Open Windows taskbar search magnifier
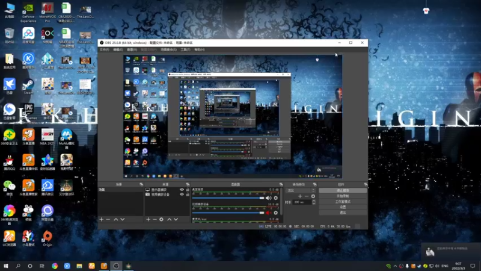This screenshot has width=481, height=271. 18,266
